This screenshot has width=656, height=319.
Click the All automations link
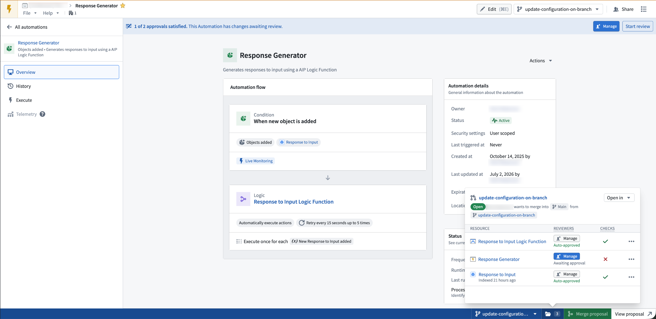(31, 27)
